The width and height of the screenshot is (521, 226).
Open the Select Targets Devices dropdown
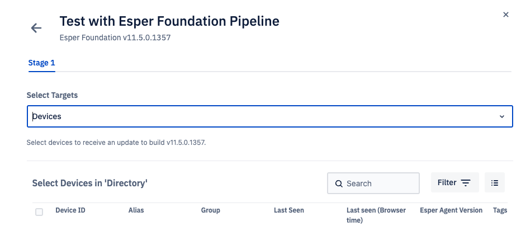(270, 116)
